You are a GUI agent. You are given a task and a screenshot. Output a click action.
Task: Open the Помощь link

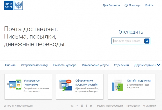(x=134, y=5)
